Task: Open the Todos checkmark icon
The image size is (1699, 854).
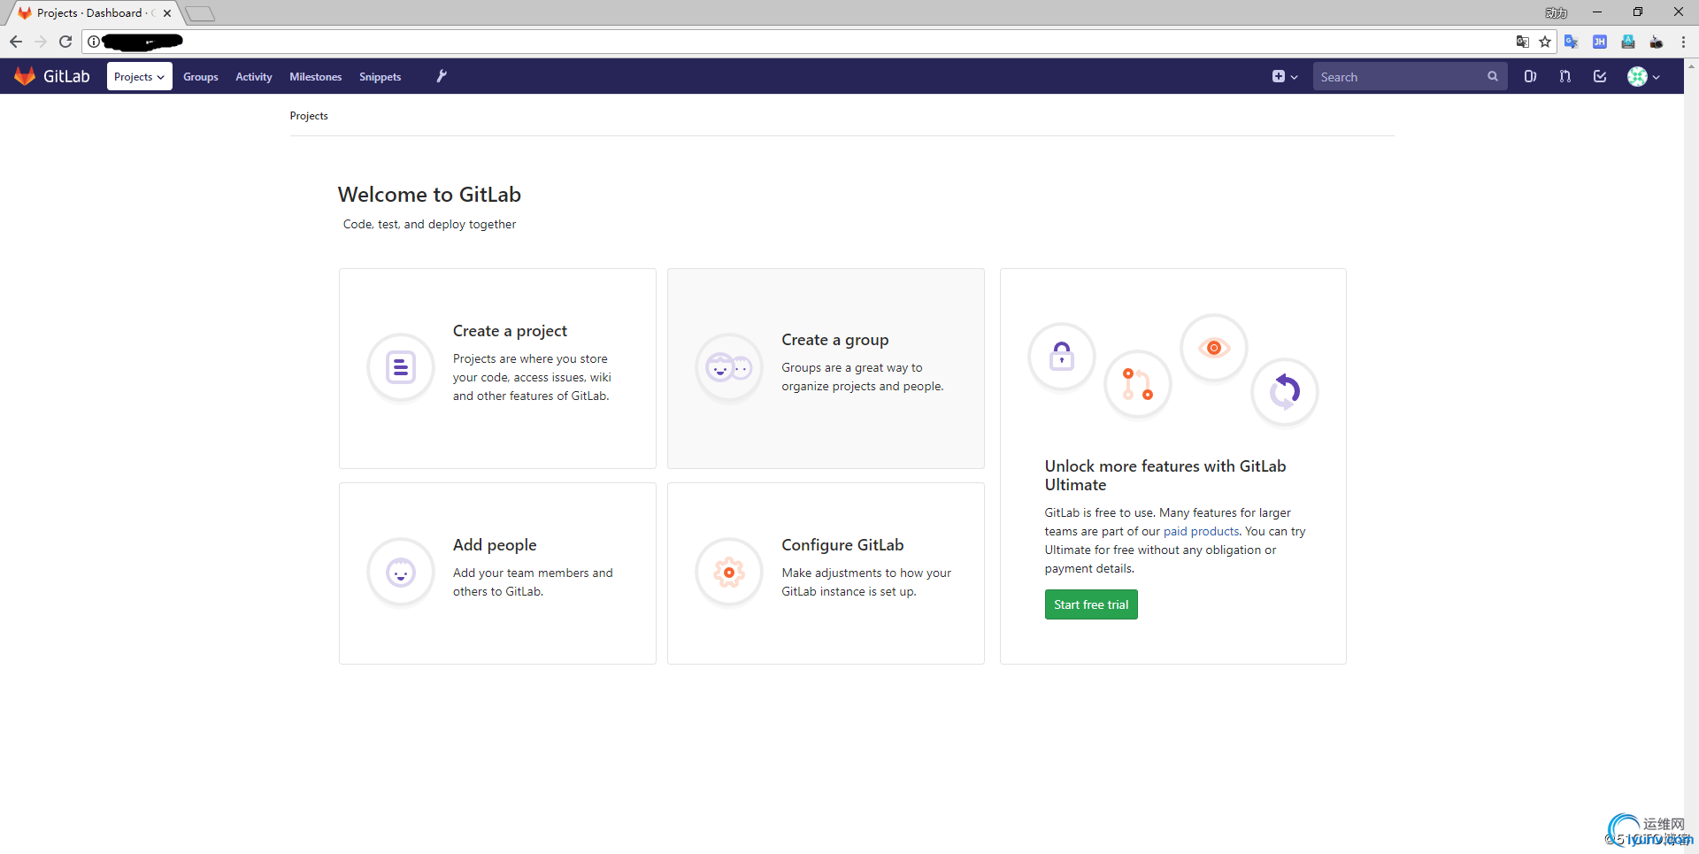Action: [x=1600, y=77]
